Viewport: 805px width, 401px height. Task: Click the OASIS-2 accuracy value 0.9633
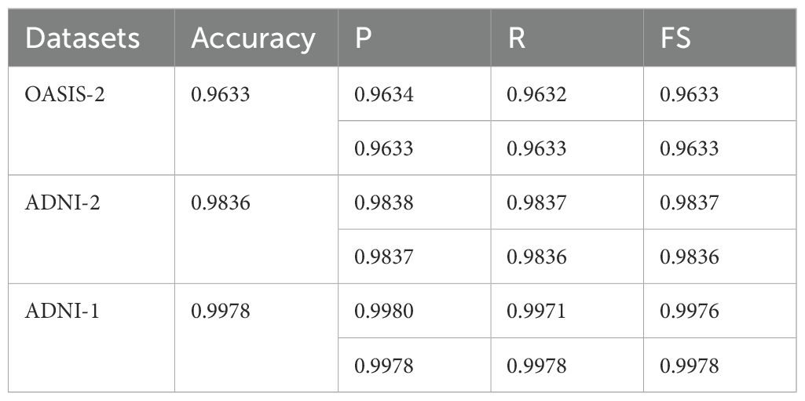coord(221,95)
